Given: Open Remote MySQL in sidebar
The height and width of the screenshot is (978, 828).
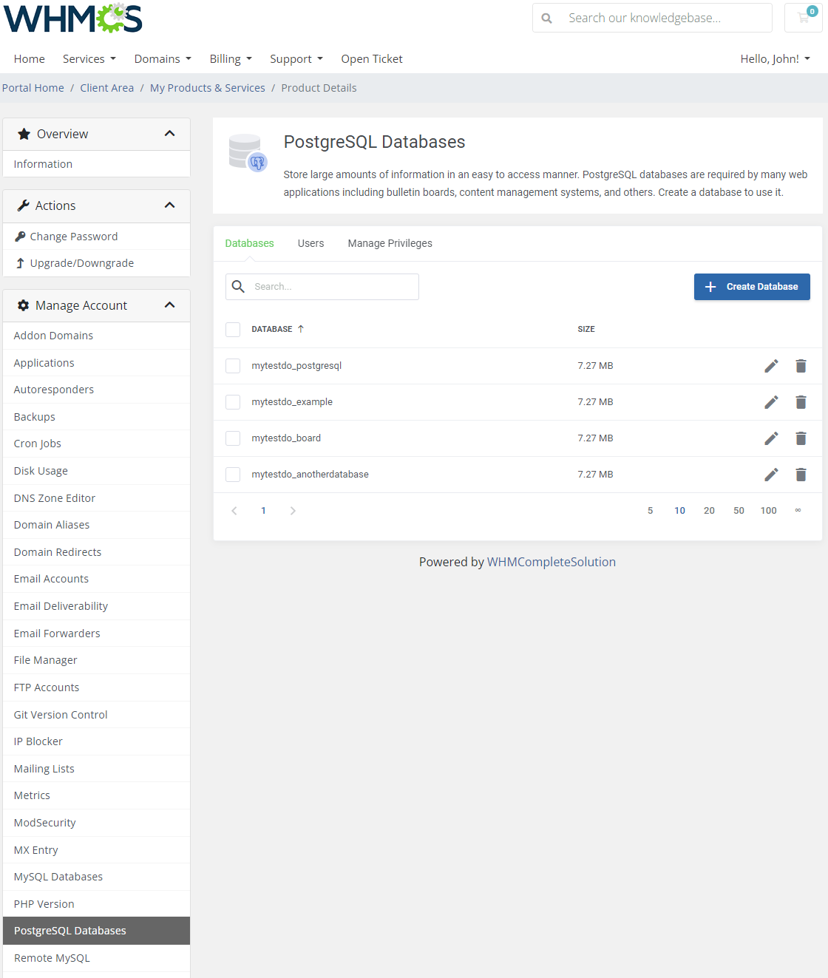Looking at the screenshot, I should click(96, 958).
